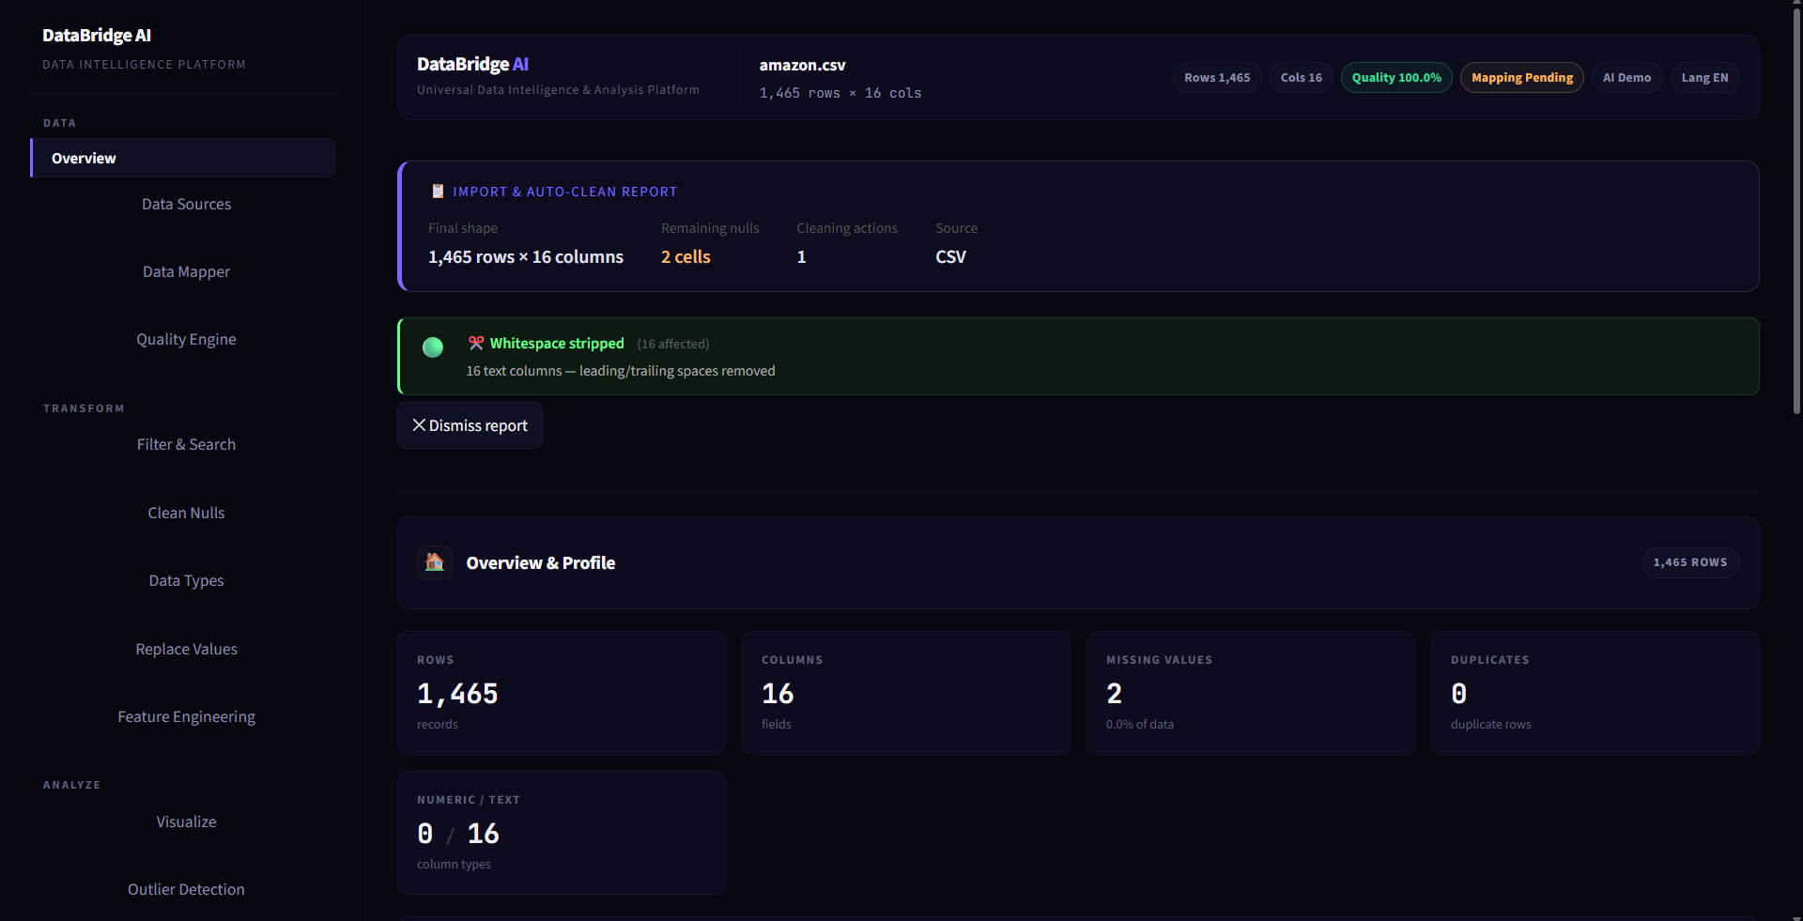Click the DataBridge AI title in the header card
The width and height of the screenshot is (1803, 921).
[472, 64]
